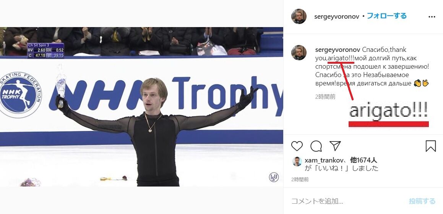The image size is (443, 214).
Task: View the 他1674人 likes list
Action: point(363,161)
